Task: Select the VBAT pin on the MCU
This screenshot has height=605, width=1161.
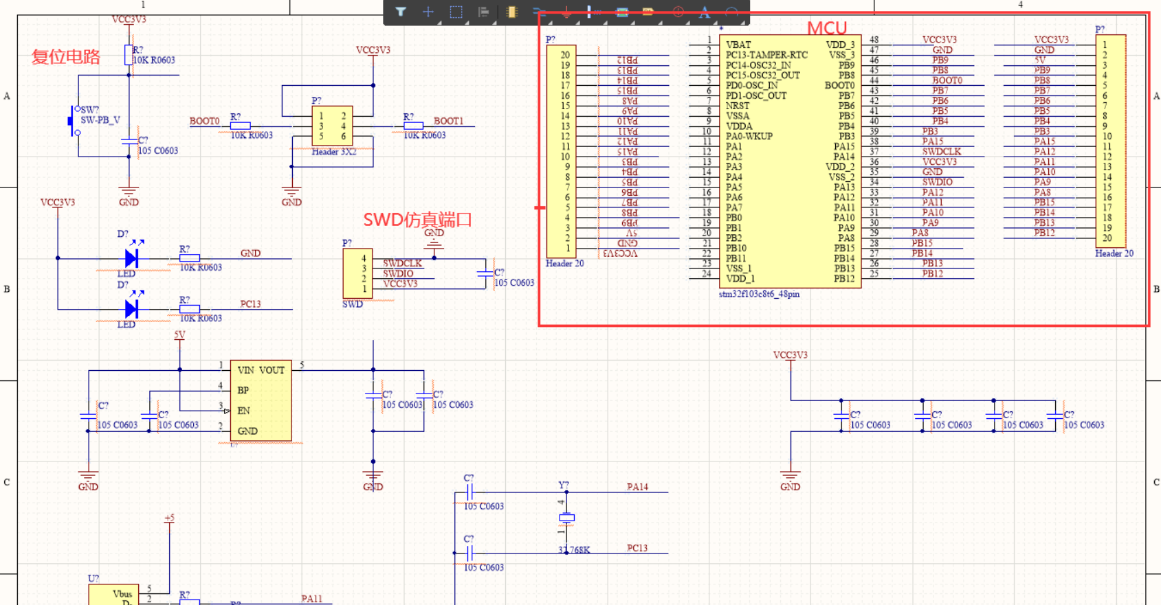Action: point(738,45)
